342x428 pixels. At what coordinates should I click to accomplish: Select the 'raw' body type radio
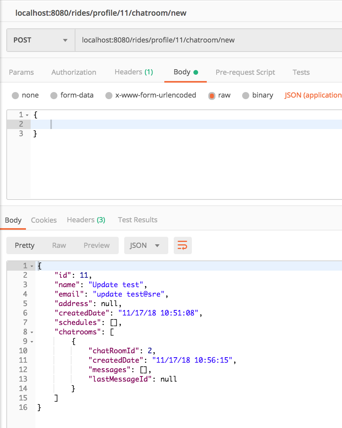[211, 96]
